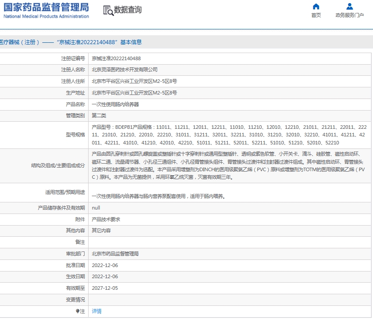Click the 备注 row label

tap(80, 242)
